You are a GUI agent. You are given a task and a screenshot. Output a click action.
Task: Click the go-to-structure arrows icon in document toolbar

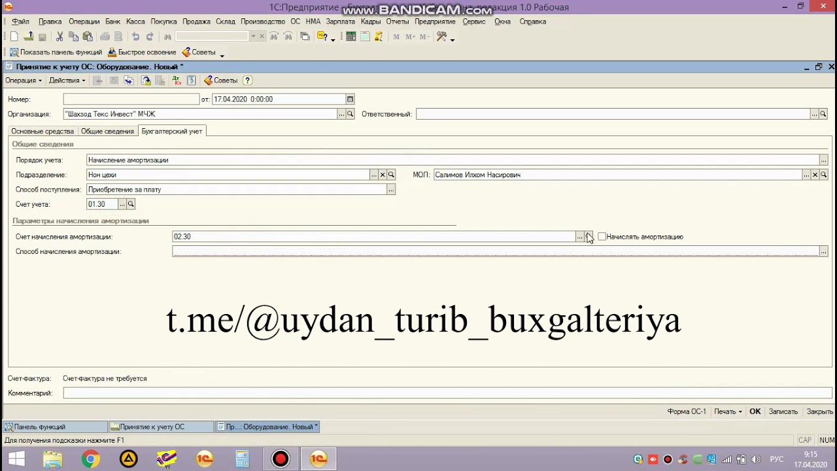129,80
